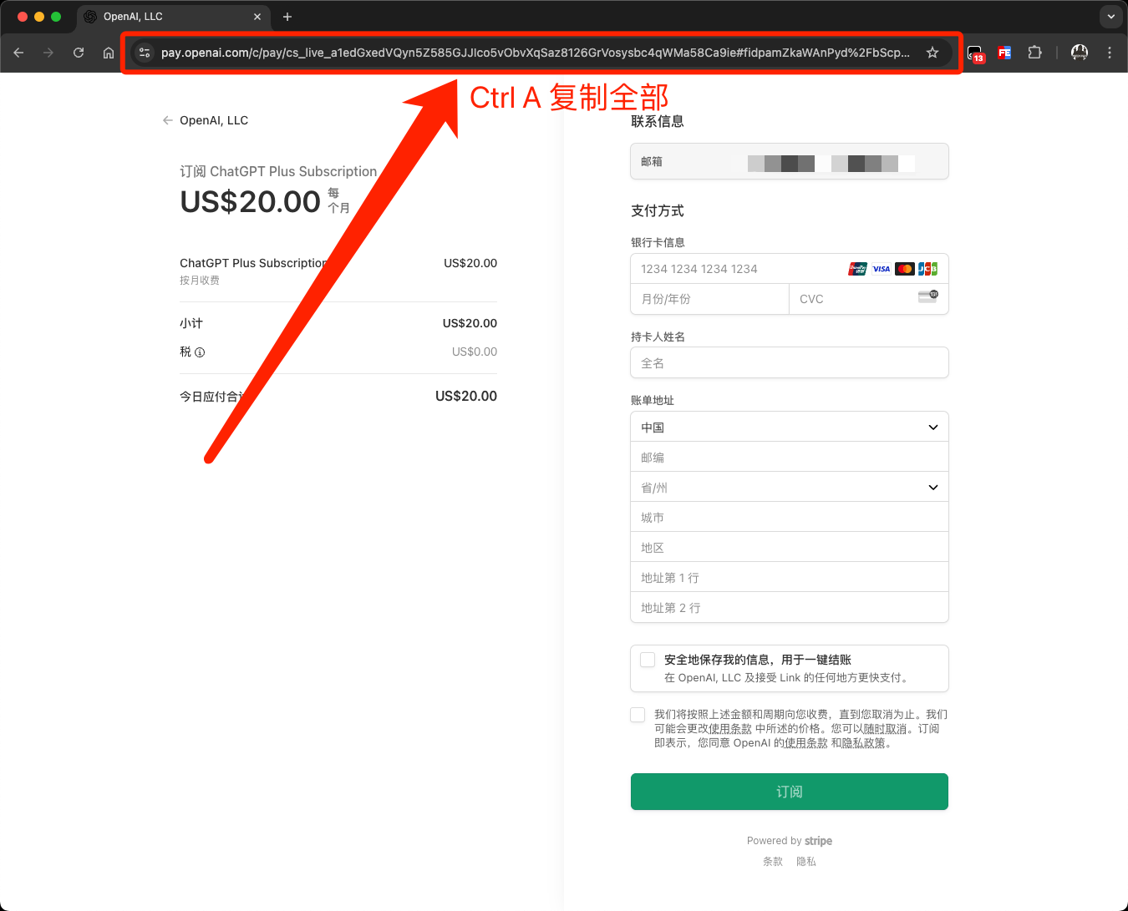1128x911 pixels.
Task: Open the browser profile avatar
Action: click(x=1080, y=53)
